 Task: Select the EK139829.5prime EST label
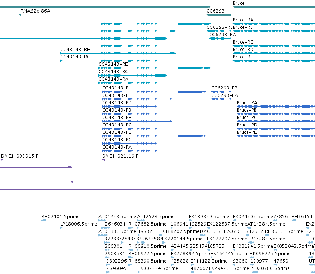pyautogui.click(x=209, y=217)
